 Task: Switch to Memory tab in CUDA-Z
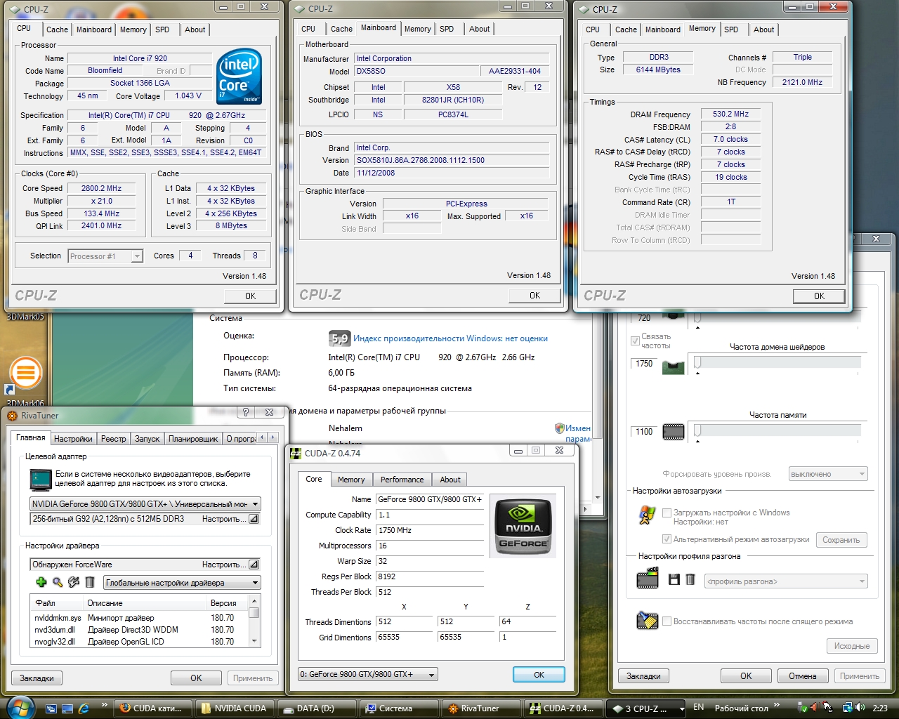tap(351, 480)
